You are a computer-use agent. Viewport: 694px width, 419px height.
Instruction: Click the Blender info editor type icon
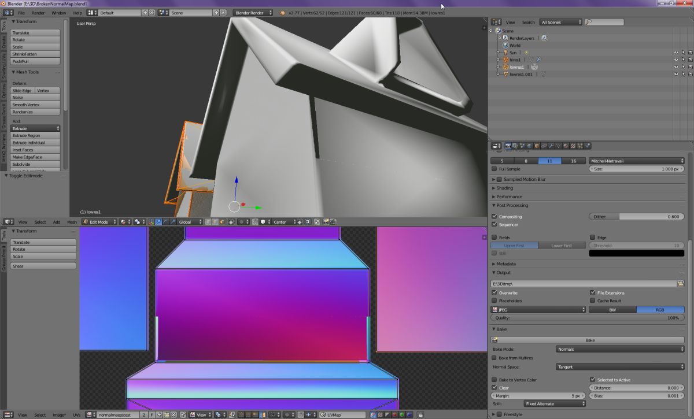tap(8, 12)
